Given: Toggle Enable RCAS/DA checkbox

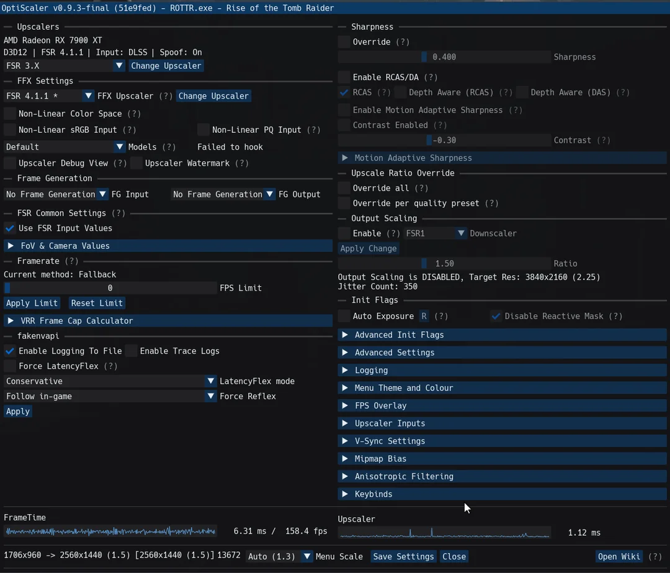Looking at the screenshot, I should pyautogui.click(x=344, y=78).
